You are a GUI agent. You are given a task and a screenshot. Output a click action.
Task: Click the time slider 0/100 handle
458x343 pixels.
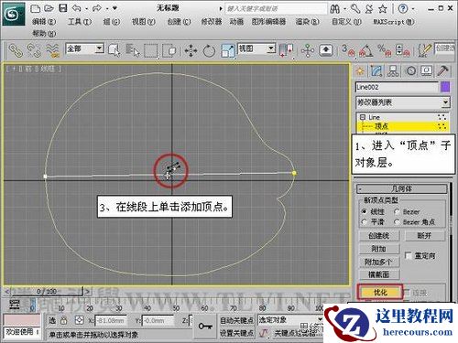(47, 292)
